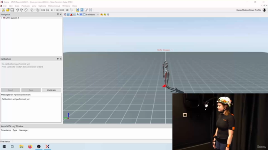Open the View menu

[34, 6]
